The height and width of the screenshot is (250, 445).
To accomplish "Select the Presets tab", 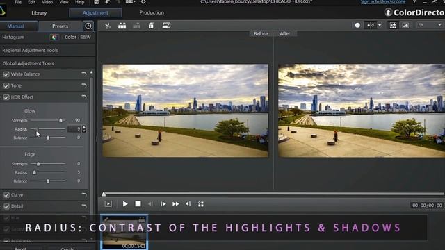I will (60, 26).
